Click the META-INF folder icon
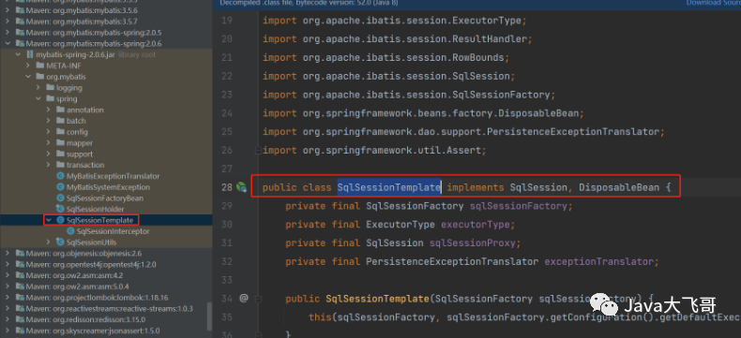 (40, 66)
